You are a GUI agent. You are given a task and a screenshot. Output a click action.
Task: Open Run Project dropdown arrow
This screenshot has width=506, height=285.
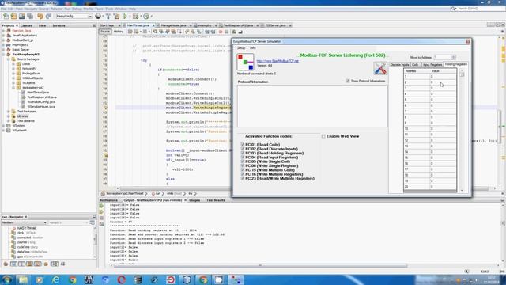[x=129, y=16]
